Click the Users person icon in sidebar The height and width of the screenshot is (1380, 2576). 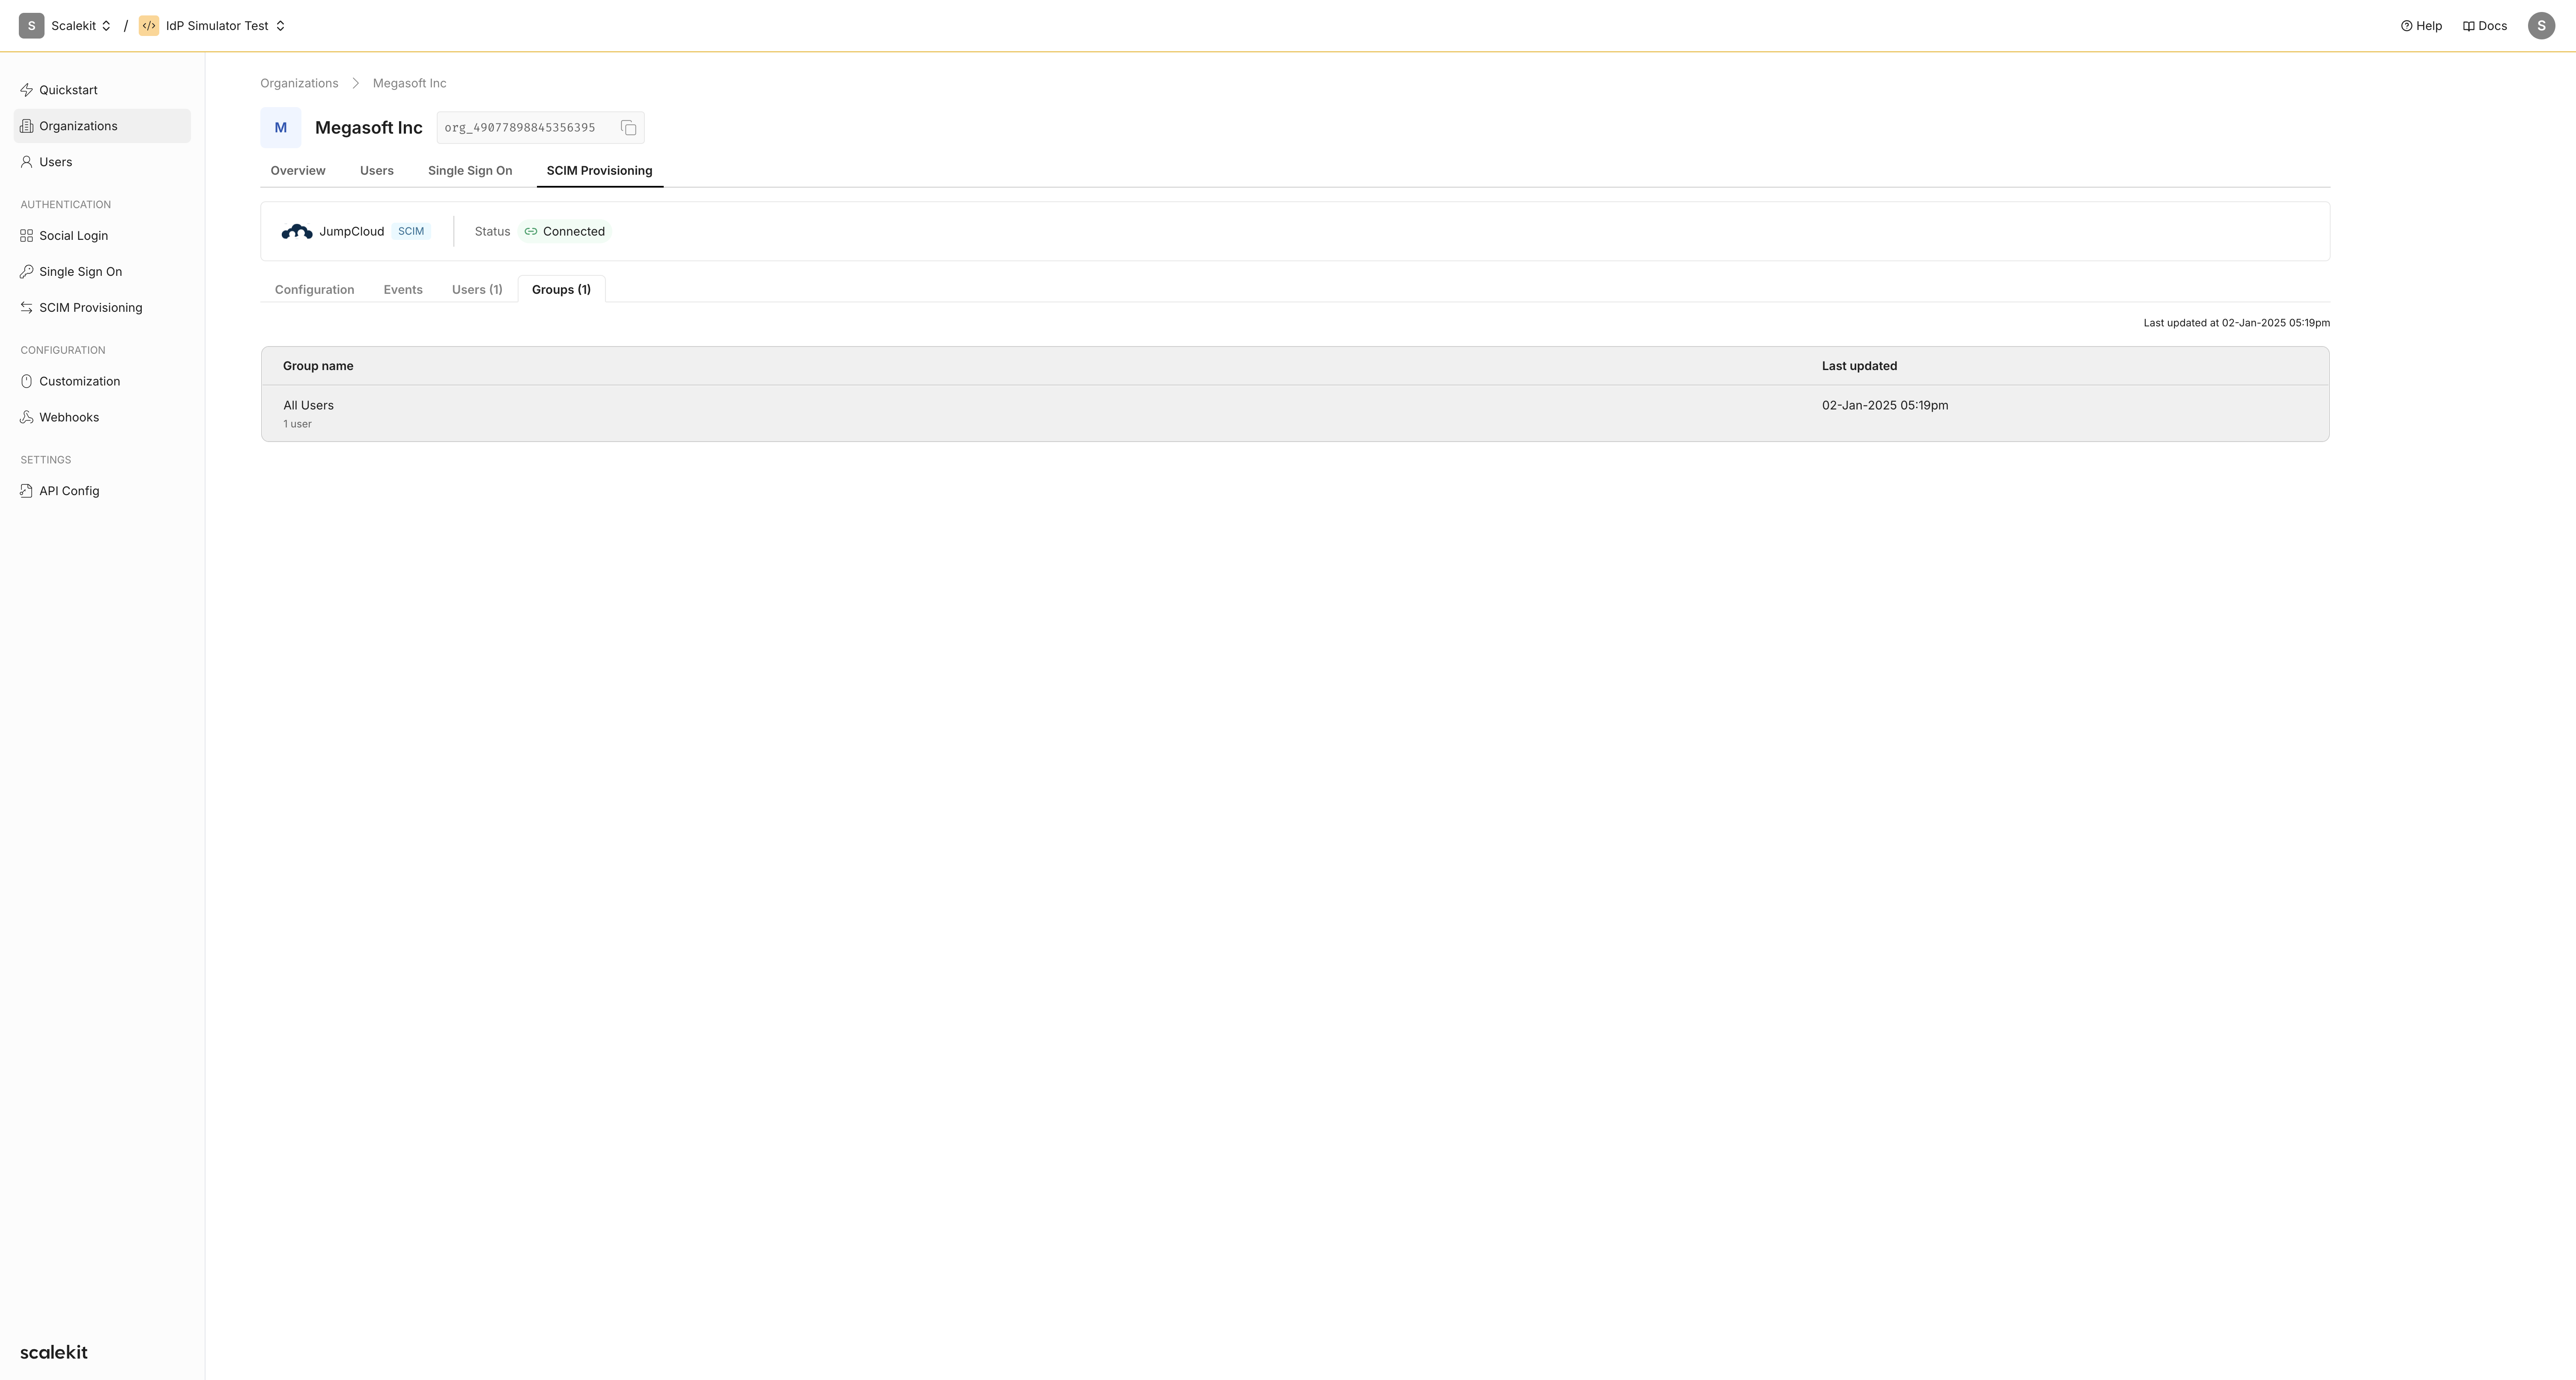(27, 162)
